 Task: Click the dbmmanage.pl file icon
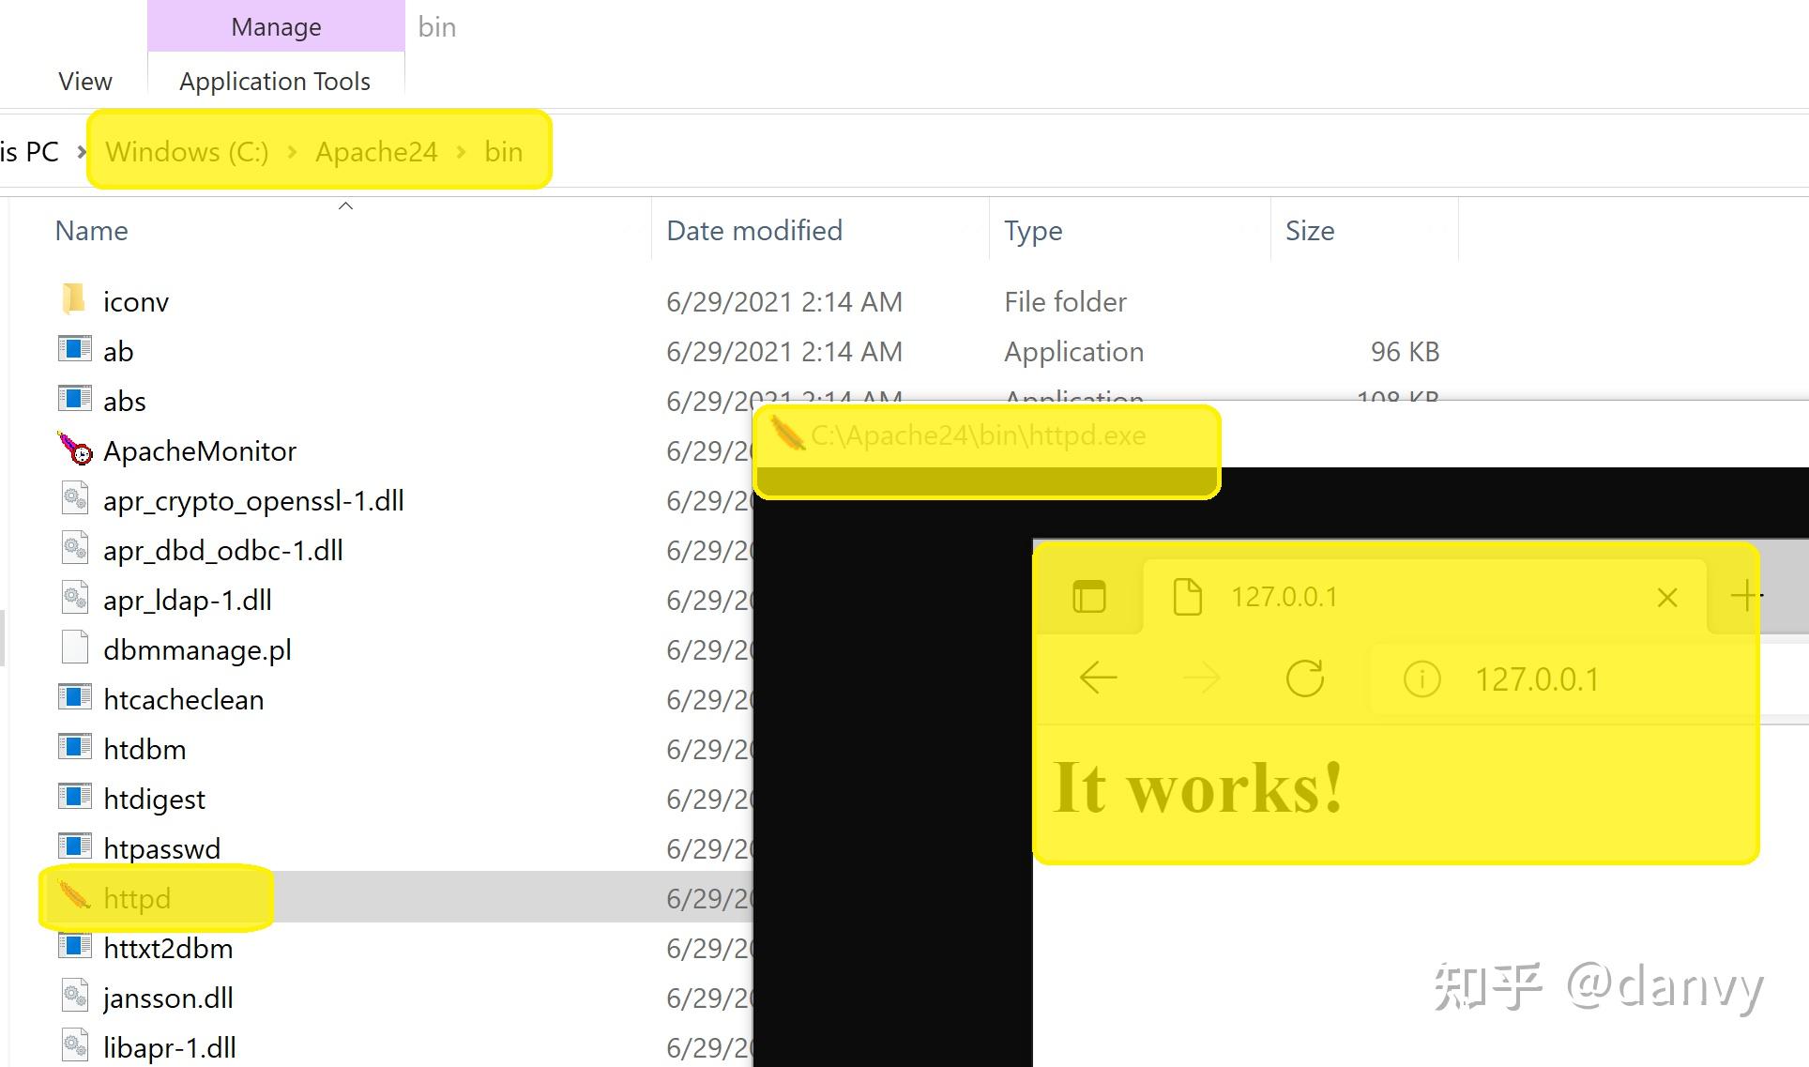74,648
